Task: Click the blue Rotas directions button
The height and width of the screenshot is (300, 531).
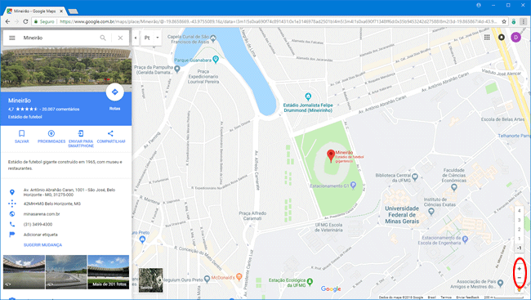Action: point(115,92)
